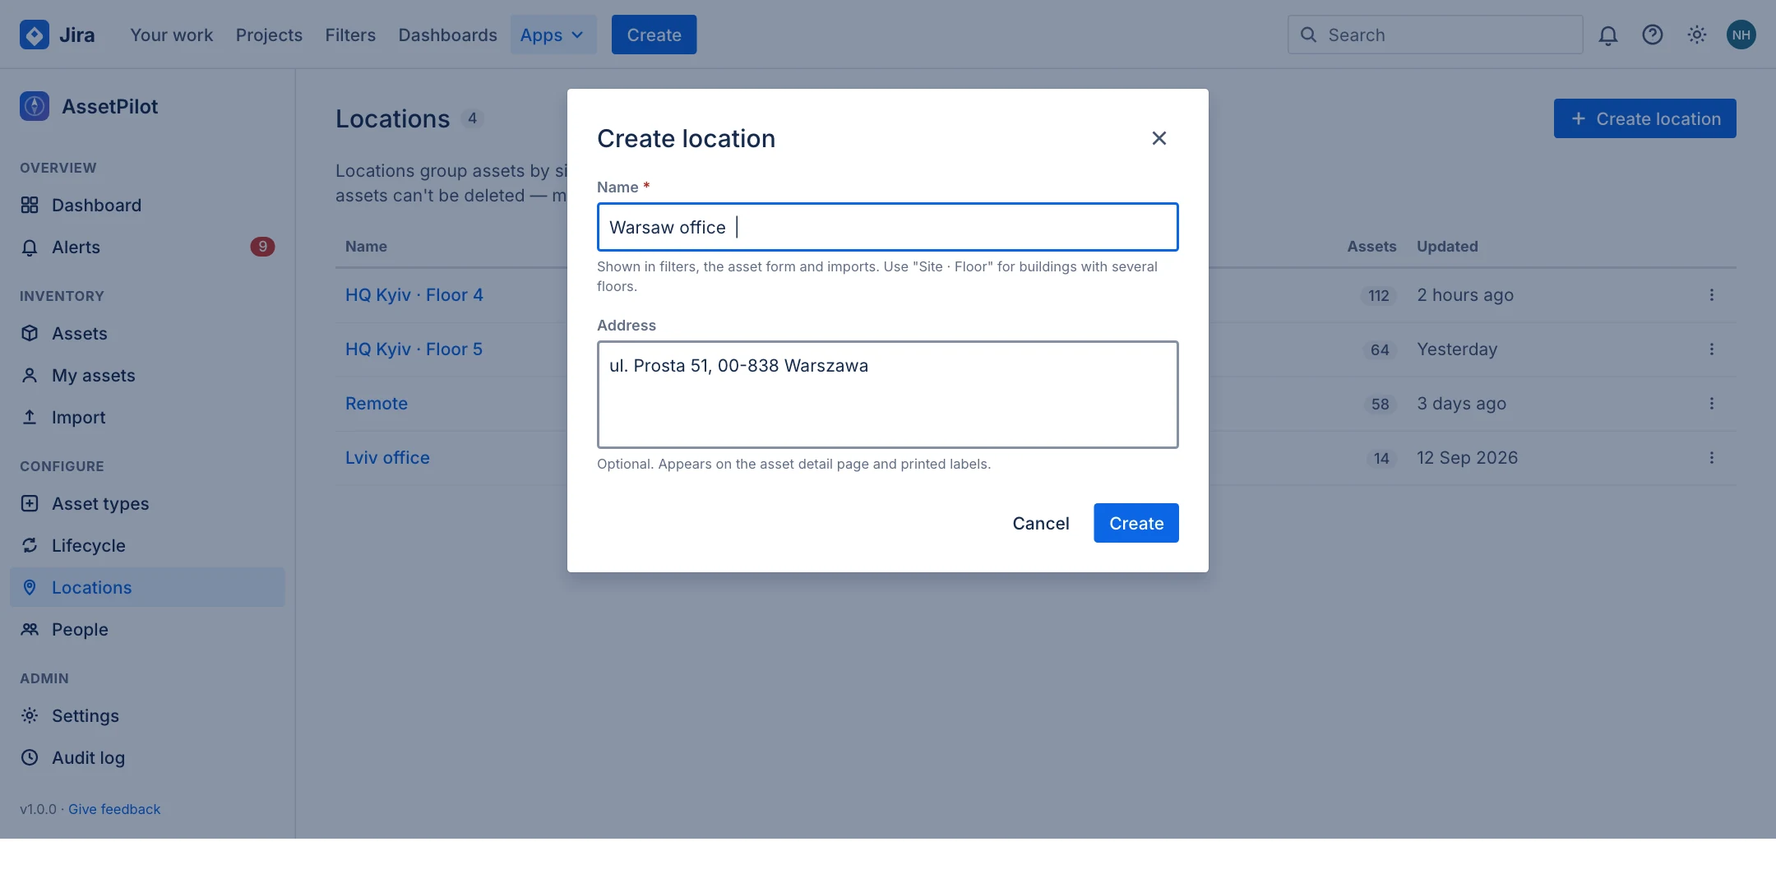Open Lifecycle in the sidebar
The width and height of the screenshot is (1776, 888).
pyautogui.click(x=147, y=545)
